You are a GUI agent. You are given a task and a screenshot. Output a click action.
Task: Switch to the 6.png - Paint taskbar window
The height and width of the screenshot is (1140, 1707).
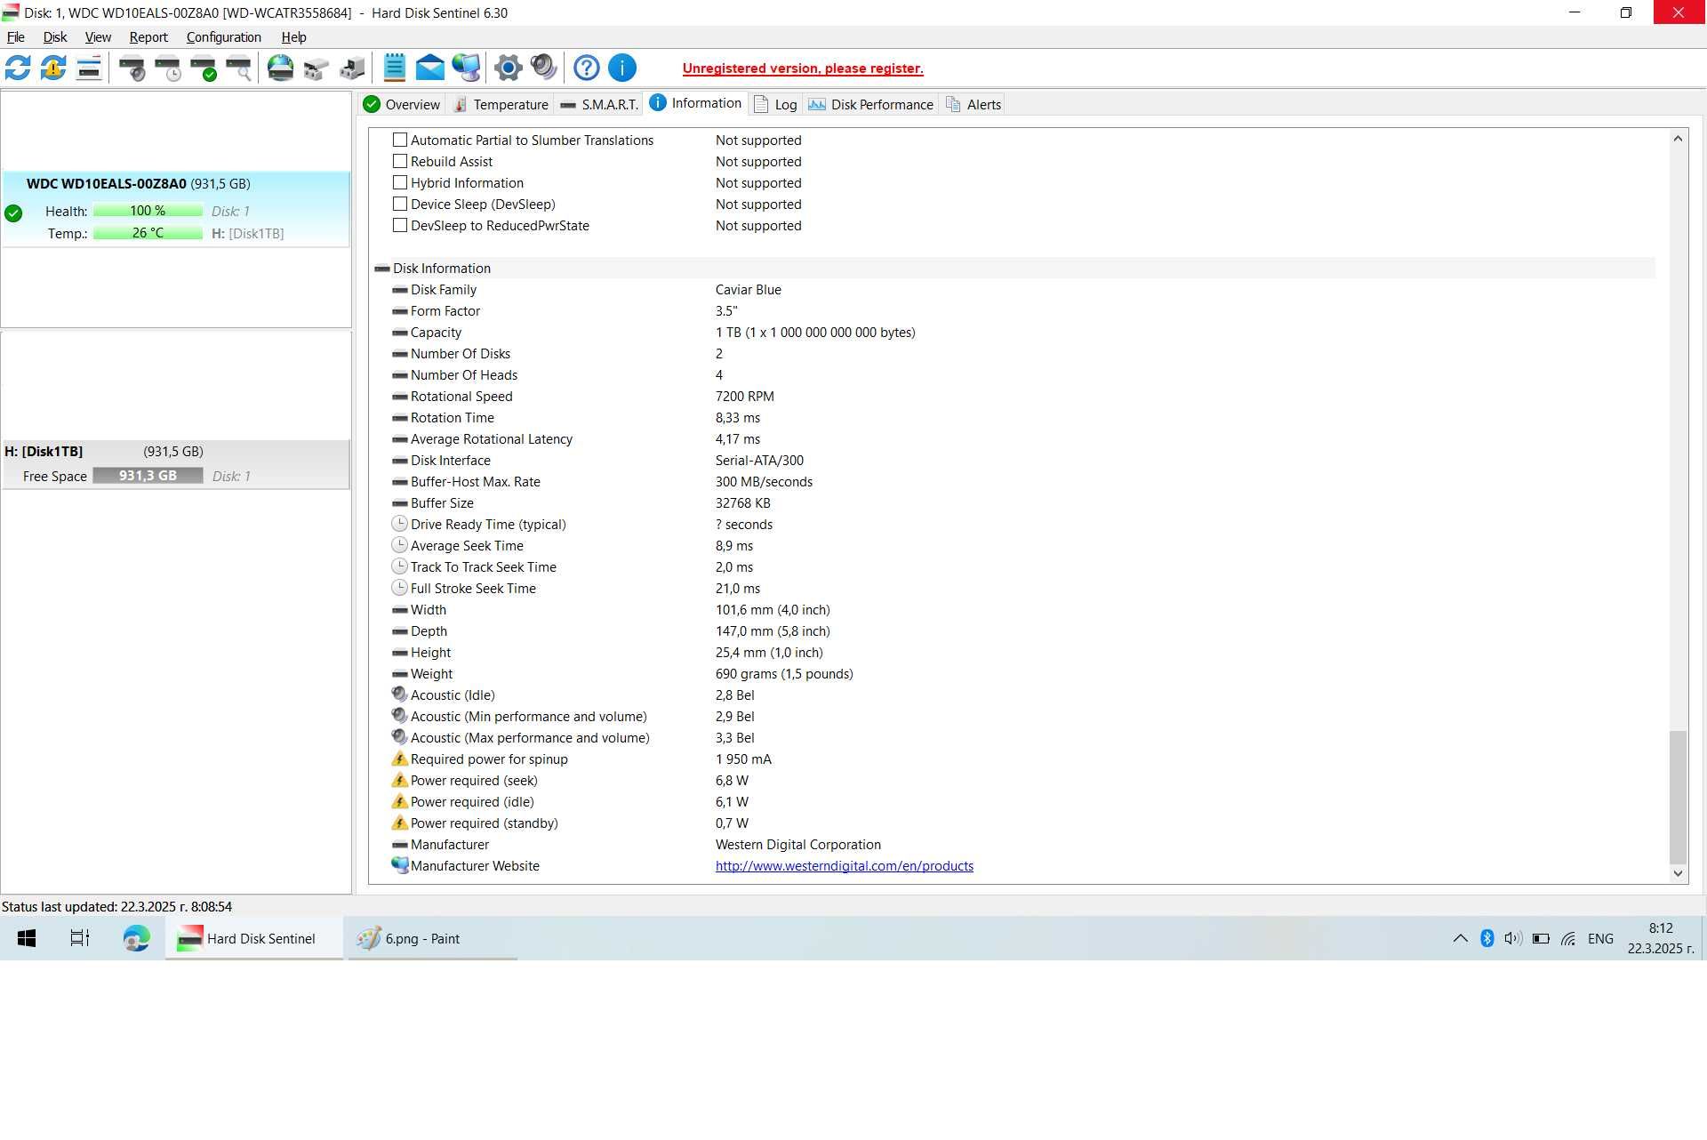click(431, 938)
